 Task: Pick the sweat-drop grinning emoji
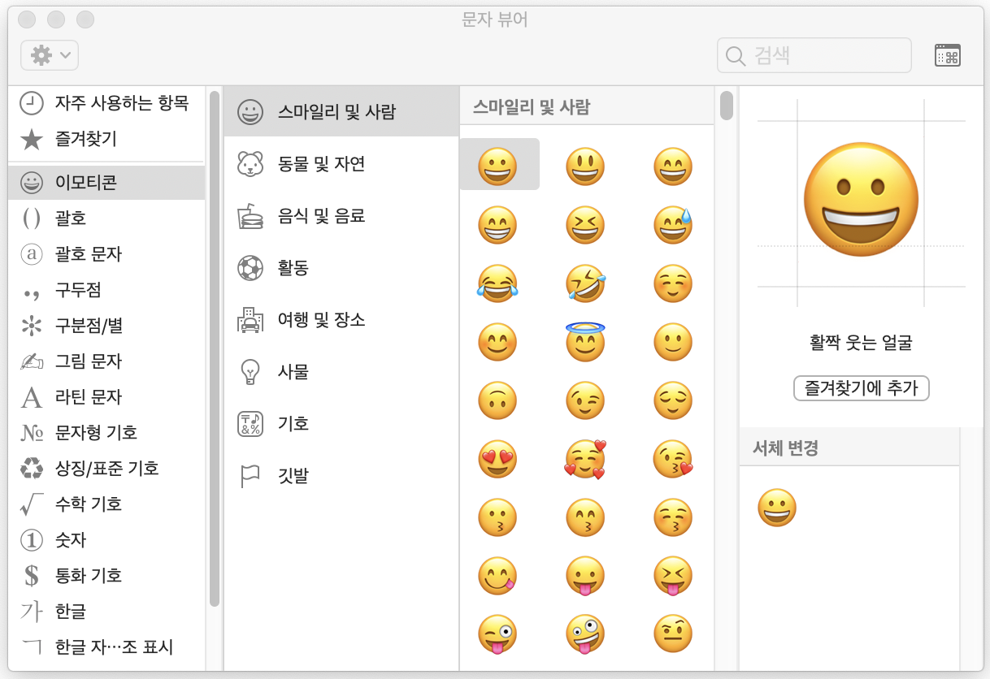click(x=673, y=225)
